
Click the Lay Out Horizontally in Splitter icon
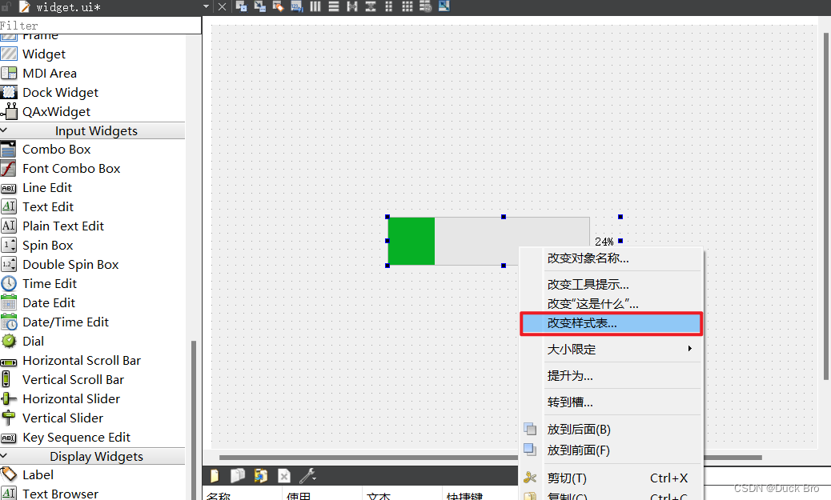(x=353, y=6)
